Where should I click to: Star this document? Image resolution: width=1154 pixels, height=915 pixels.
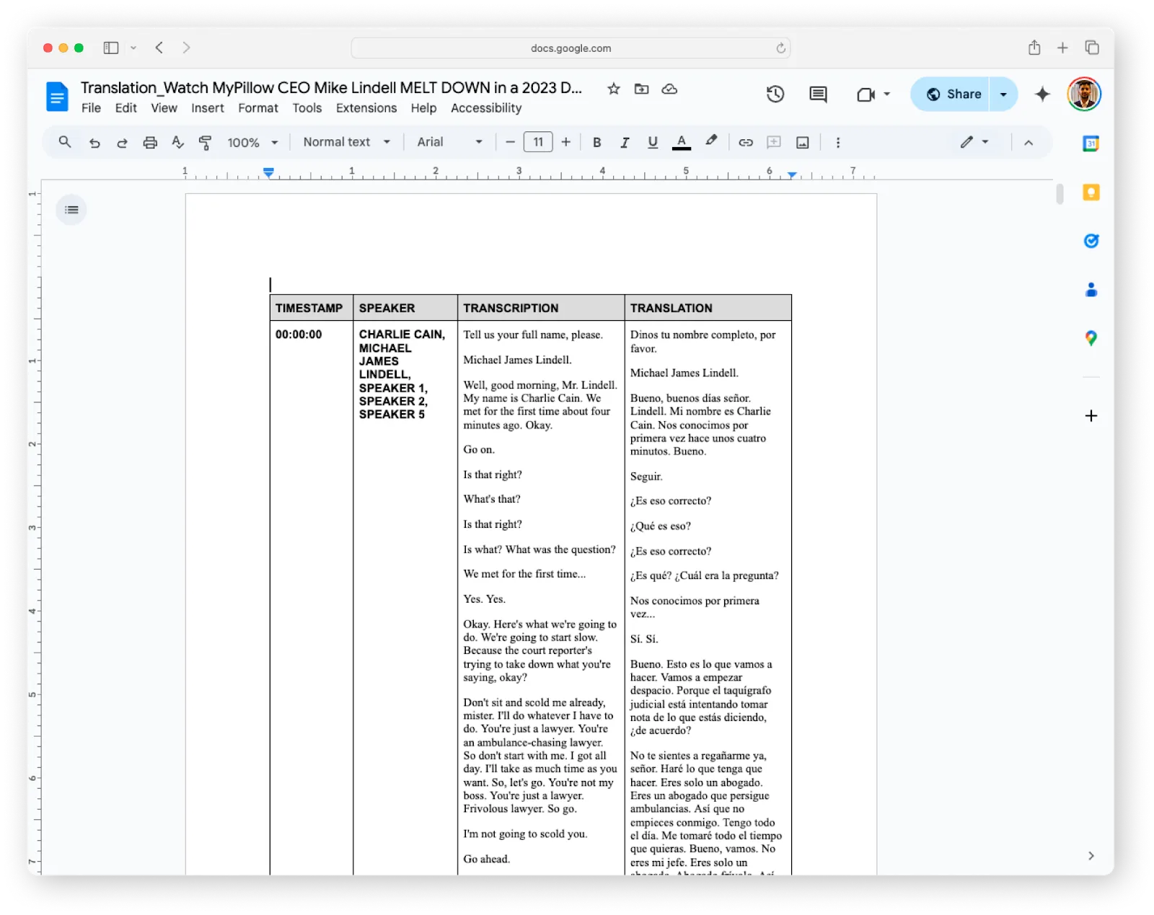[614, 89]
